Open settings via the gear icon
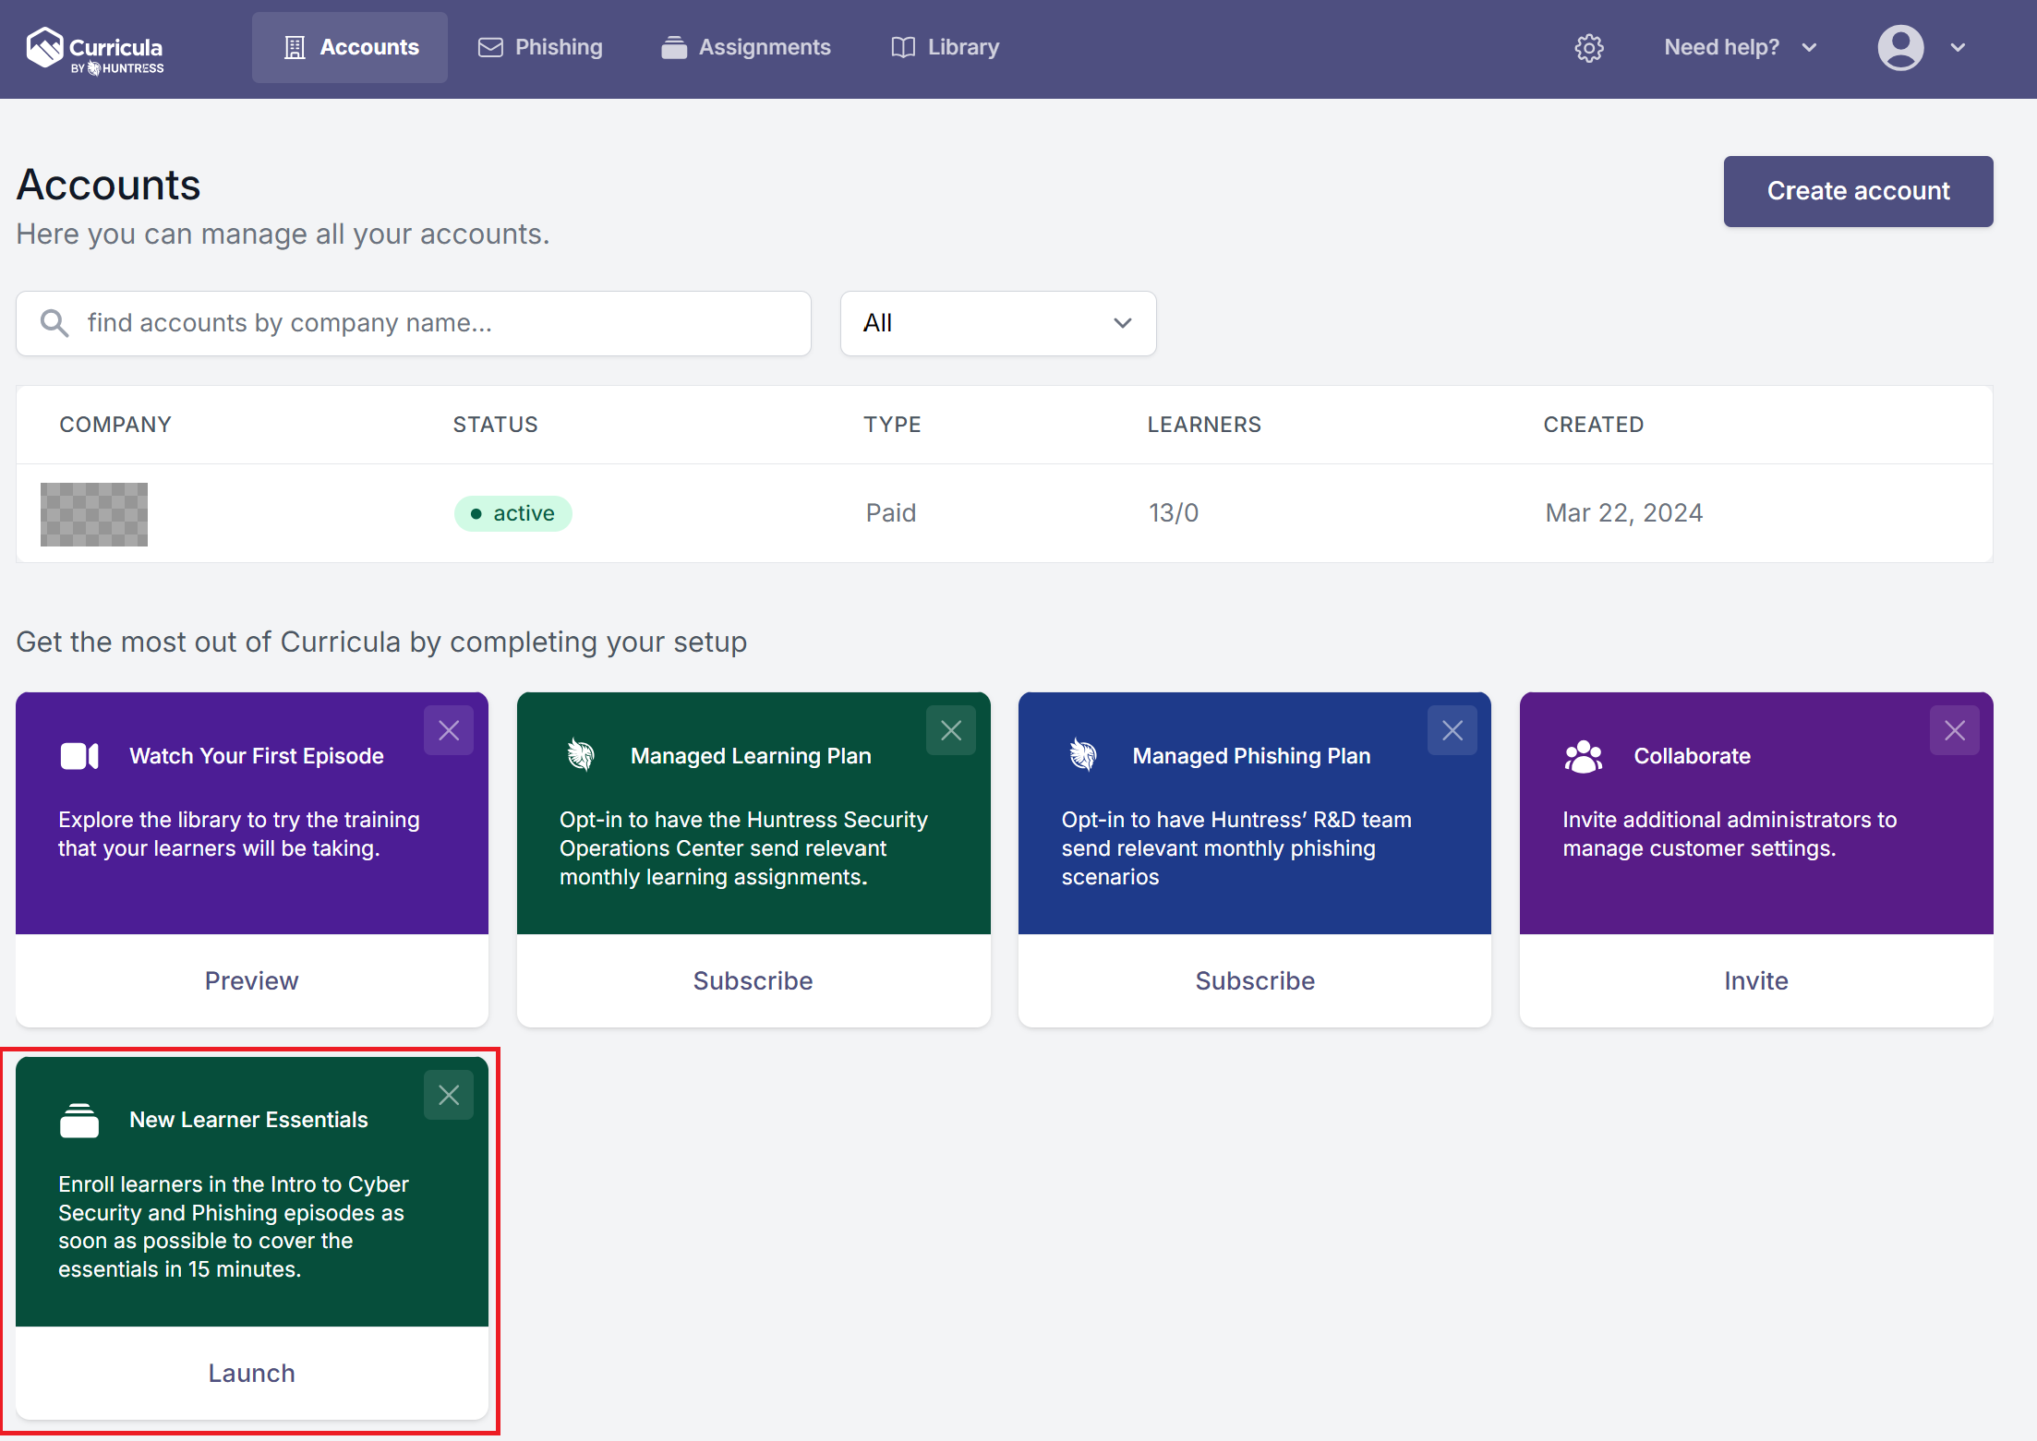Image resolution: width=2037 pixels, height=1441 pixels. pos(1589,48)
